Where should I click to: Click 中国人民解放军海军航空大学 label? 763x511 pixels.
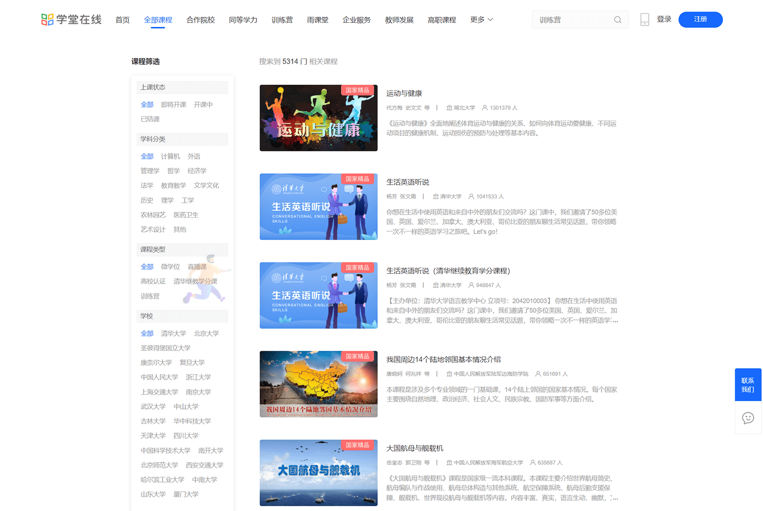[x=484, y=463]
